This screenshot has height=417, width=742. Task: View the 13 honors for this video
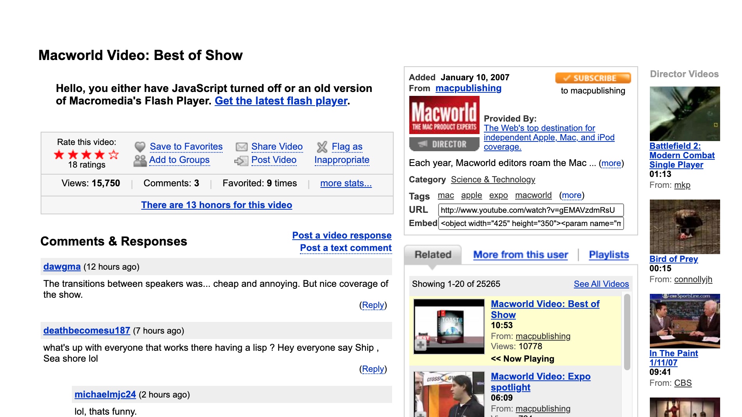click(216, 205)
